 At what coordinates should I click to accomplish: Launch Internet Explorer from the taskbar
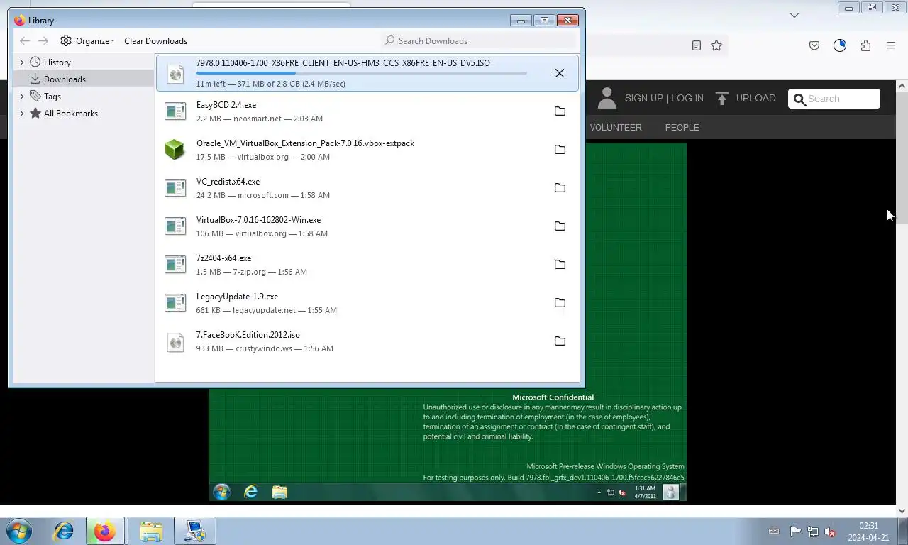click(63, 531)
